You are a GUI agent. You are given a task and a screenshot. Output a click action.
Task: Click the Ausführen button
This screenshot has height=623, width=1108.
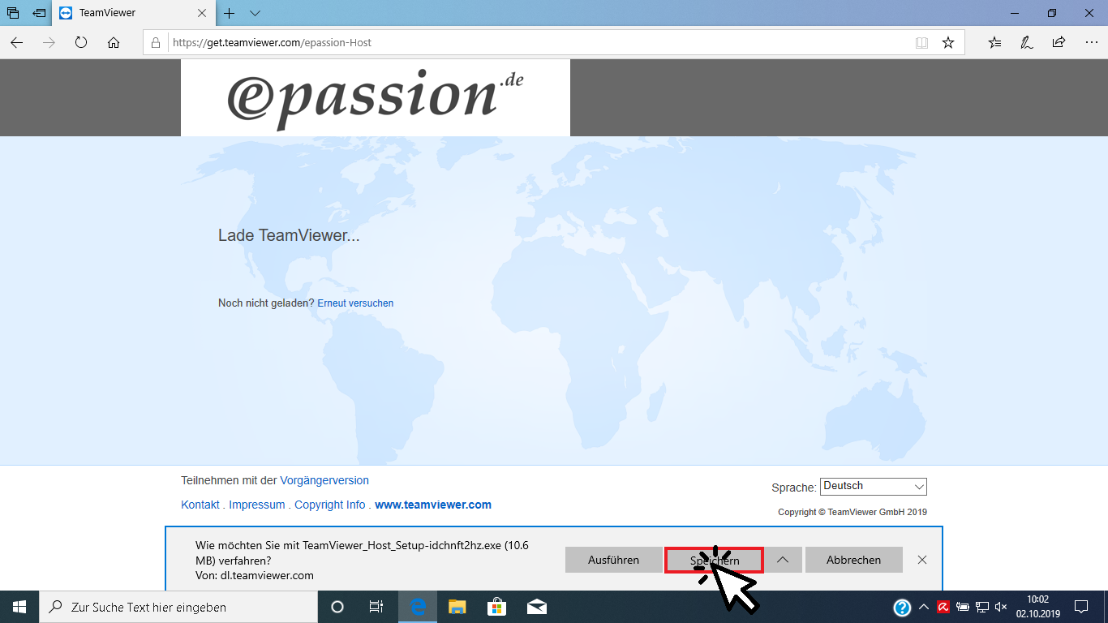click(x=613, y=560)
